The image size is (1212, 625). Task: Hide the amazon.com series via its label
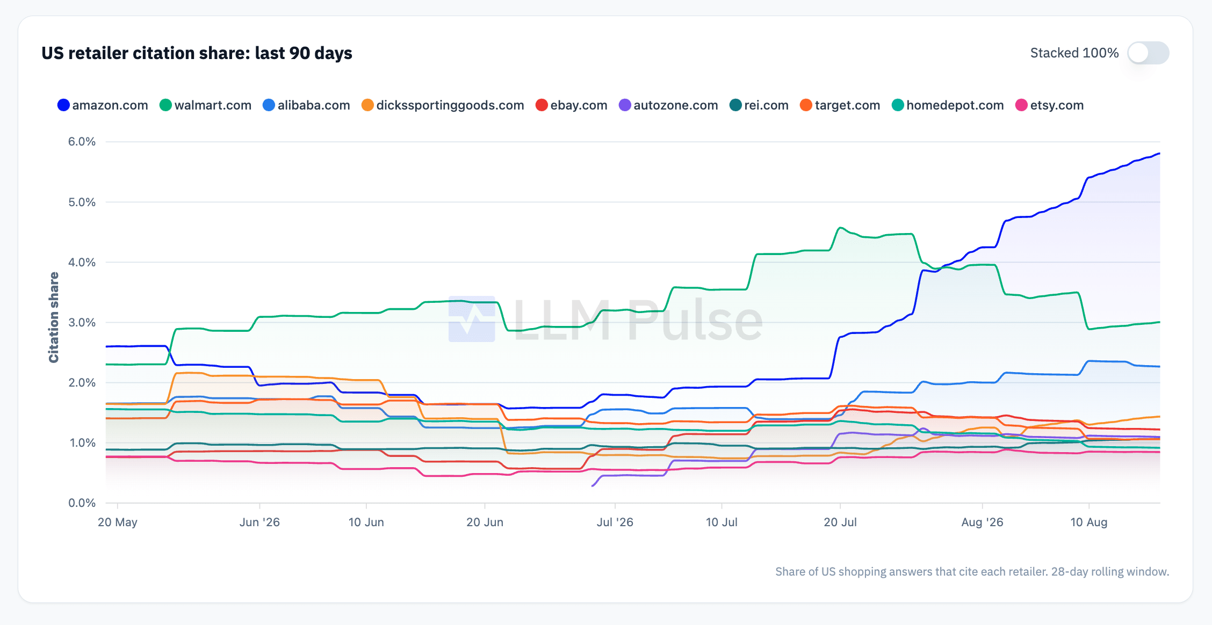pos(110,105)
